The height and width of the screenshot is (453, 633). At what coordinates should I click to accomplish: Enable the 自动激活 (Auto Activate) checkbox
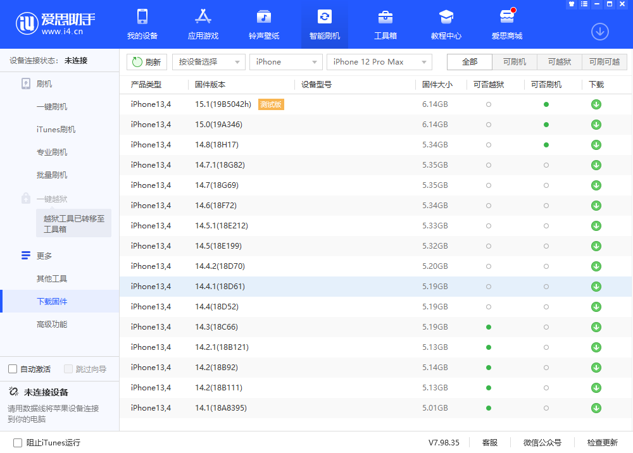tap(12, 368)
